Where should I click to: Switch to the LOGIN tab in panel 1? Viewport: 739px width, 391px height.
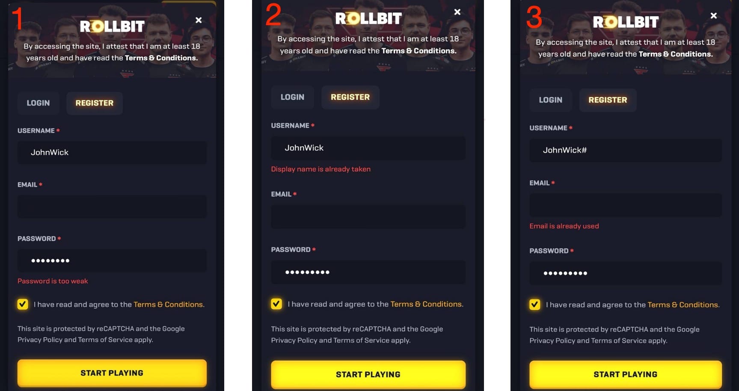pyautogui.click(x=38, y=103)
